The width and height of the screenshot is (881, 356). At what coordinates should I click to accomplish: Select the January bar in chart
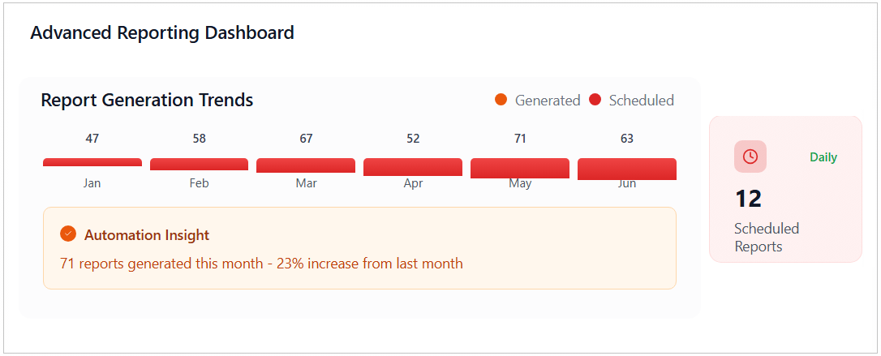(92, 162)
